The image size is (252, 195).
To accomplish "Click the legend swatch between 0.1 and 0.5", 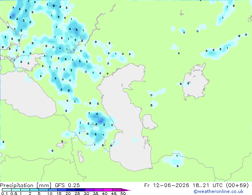I will point(7,190).
